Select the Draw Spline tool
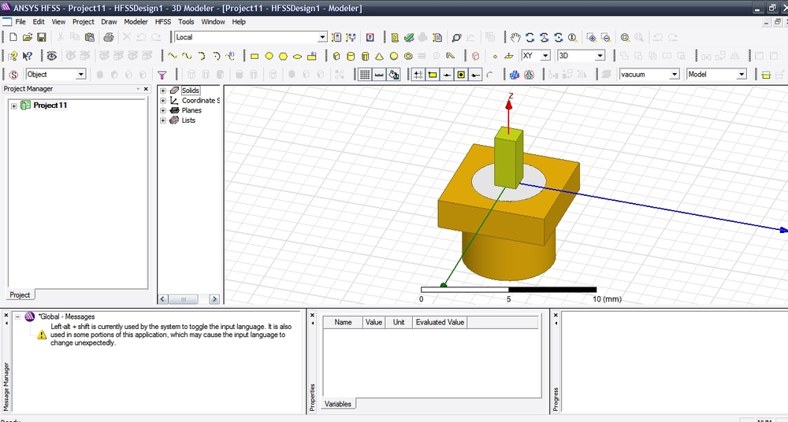Image resolution: width=788 pixels, height=422 pixels. (187, 56)
